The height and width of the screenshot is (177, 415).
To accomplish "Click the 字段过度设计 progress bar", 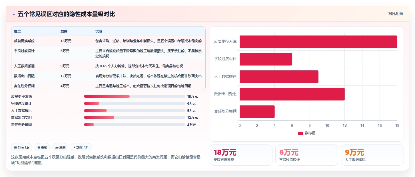I will click(135, 103).
